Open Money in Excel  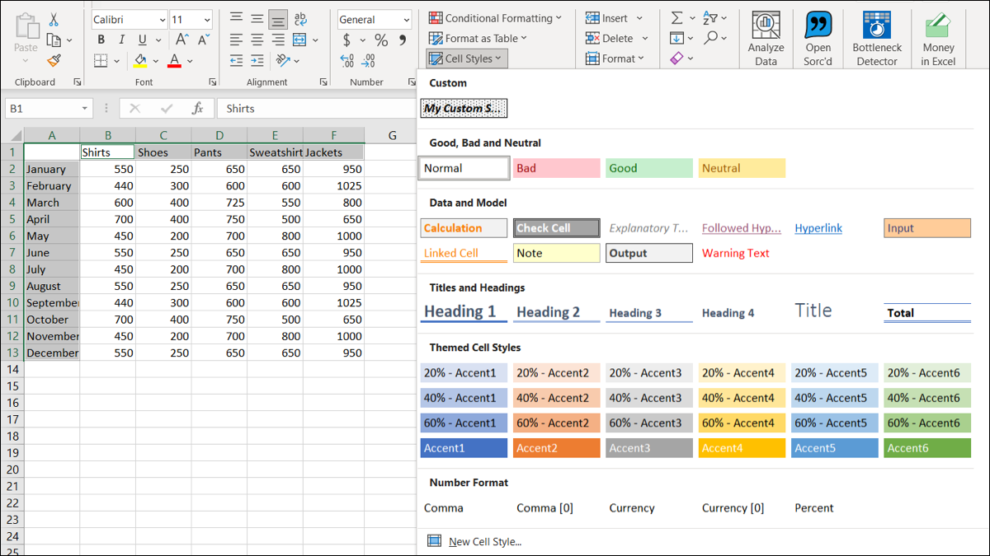[938, 39]
